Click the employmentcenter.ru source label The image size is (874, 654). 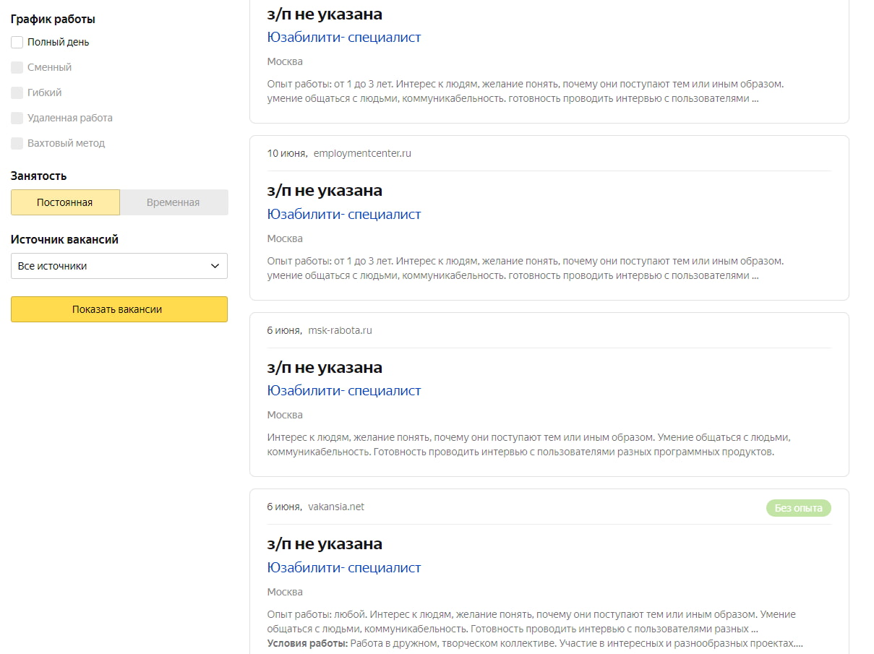(362, 154)
